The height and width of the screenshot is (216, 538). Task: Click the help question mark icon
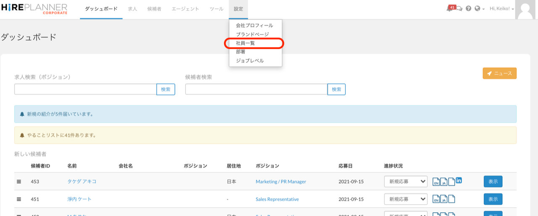(x=468, y=9)
